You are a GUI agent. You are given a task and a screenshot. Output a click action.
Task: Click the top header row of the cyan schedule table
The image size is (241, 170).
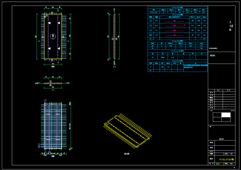(x=177, y=7)
